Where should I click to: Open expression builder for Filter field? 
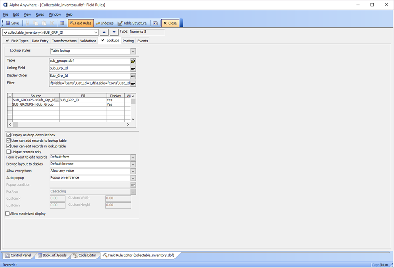(133, 84)
